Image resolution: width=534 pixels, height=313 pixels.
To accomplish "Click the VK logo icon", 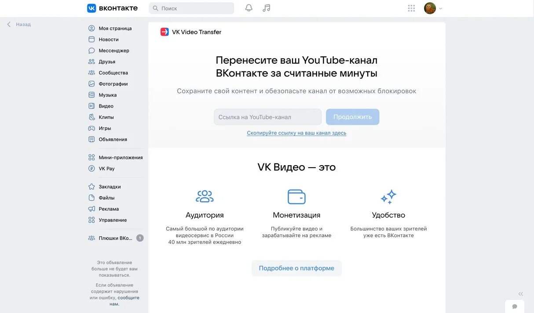I will 91,8.
